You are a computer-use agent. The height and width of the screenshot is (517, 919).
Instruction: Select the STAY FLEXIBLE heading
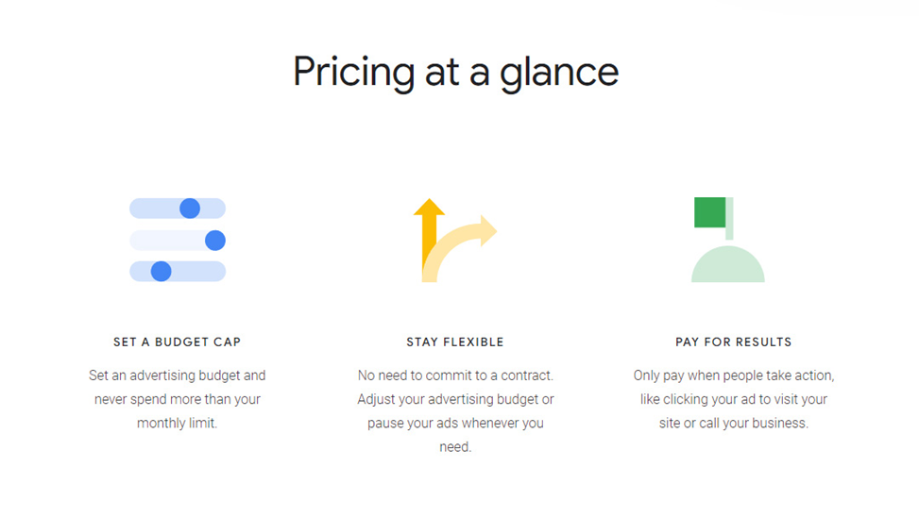pos(455,342)
